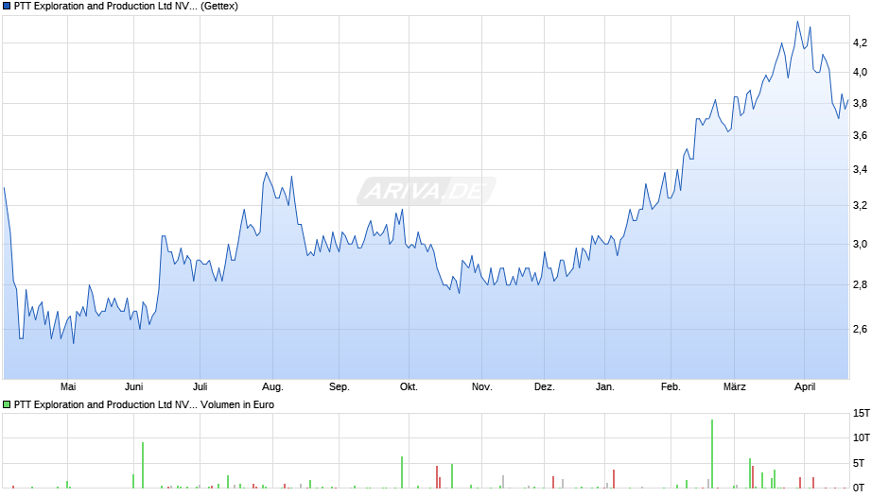
Task: Click the 10T volume axis value
Action: pyautogui.click(x=862, y=438)
